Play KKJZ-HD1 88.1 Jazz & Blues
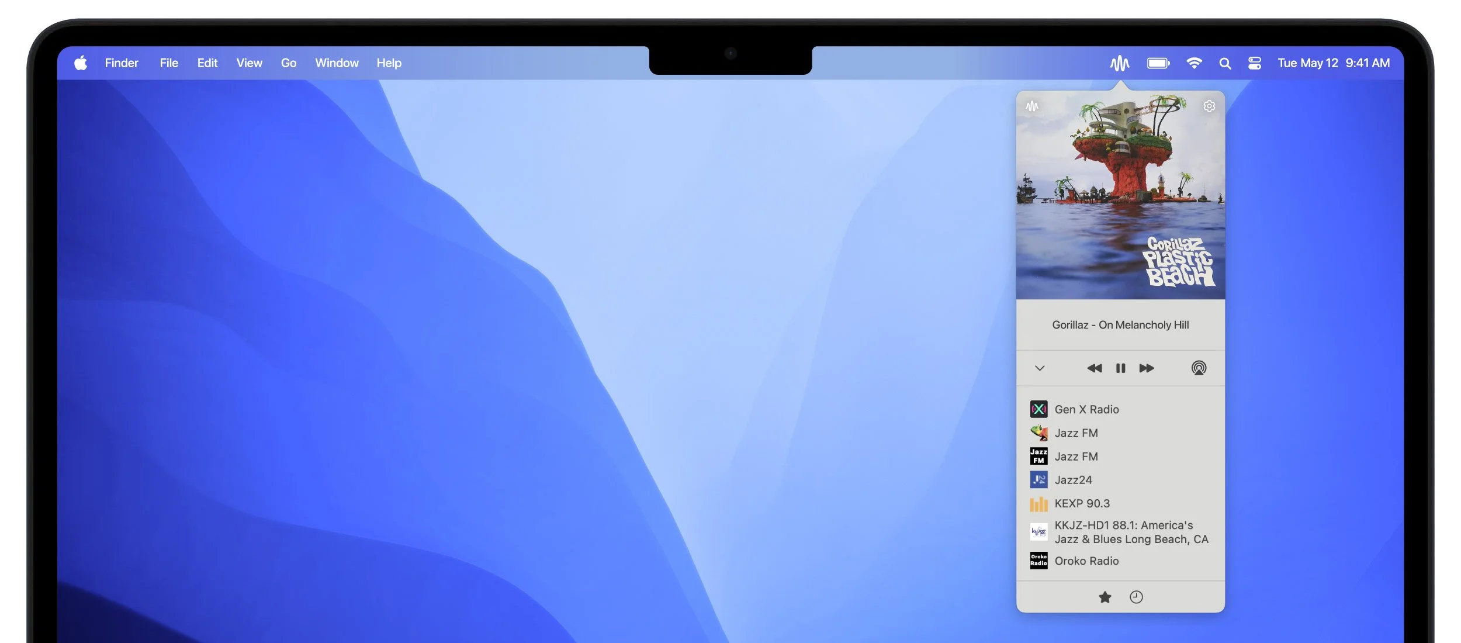This screenshot has width=1461, height=643. 1122,532
